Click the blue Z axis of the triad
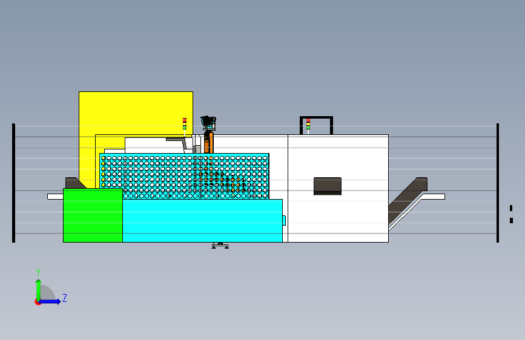 [50, 301]
